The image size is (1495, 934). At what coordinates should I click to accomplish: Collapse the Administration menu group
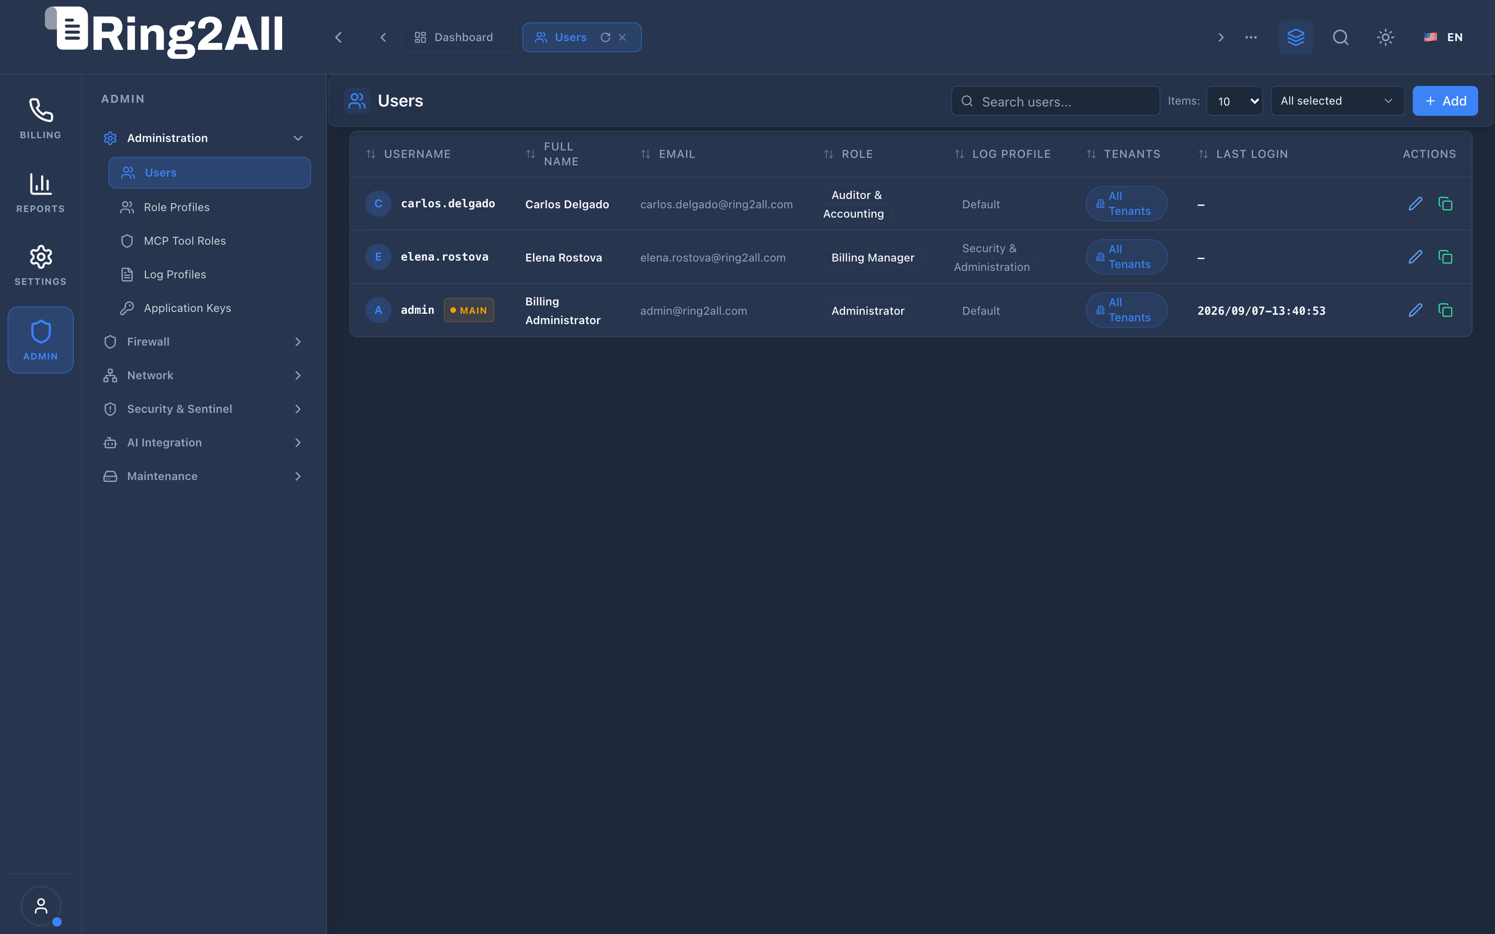click(204, 138)
